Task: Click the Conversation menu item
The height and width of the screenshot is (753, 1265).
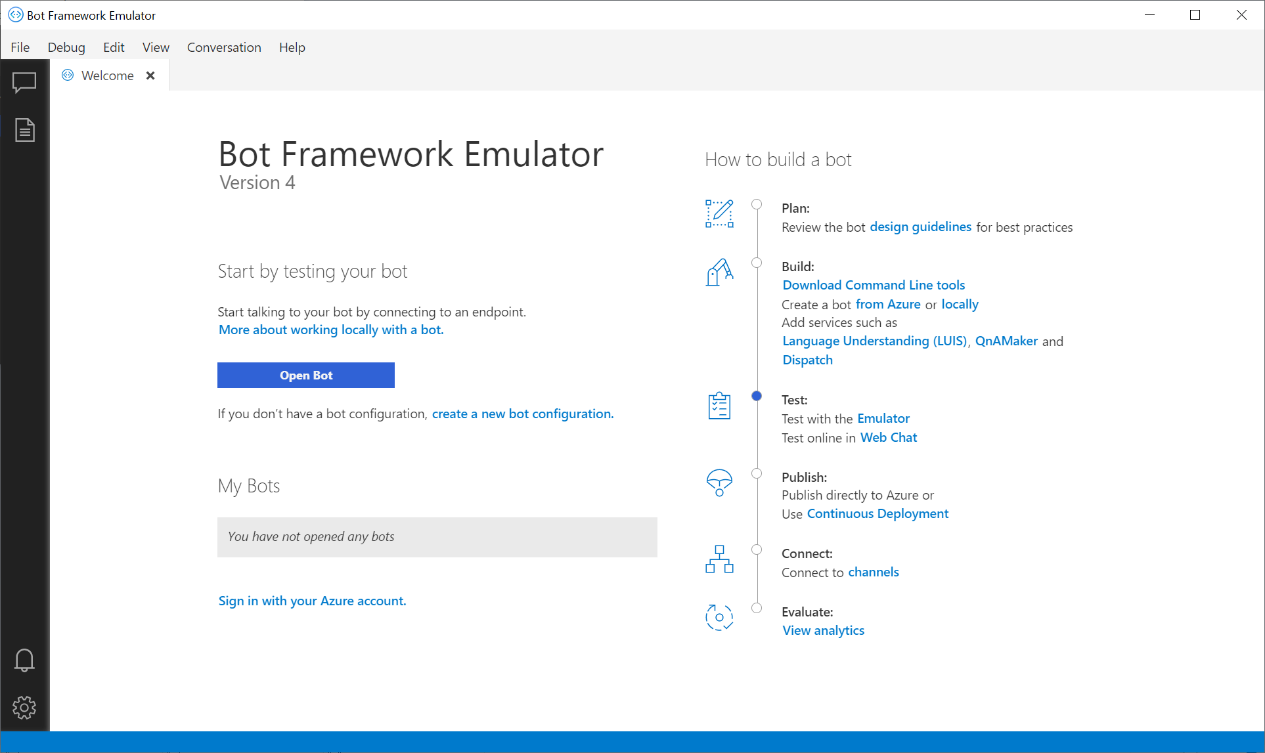Action: (224, 47)
